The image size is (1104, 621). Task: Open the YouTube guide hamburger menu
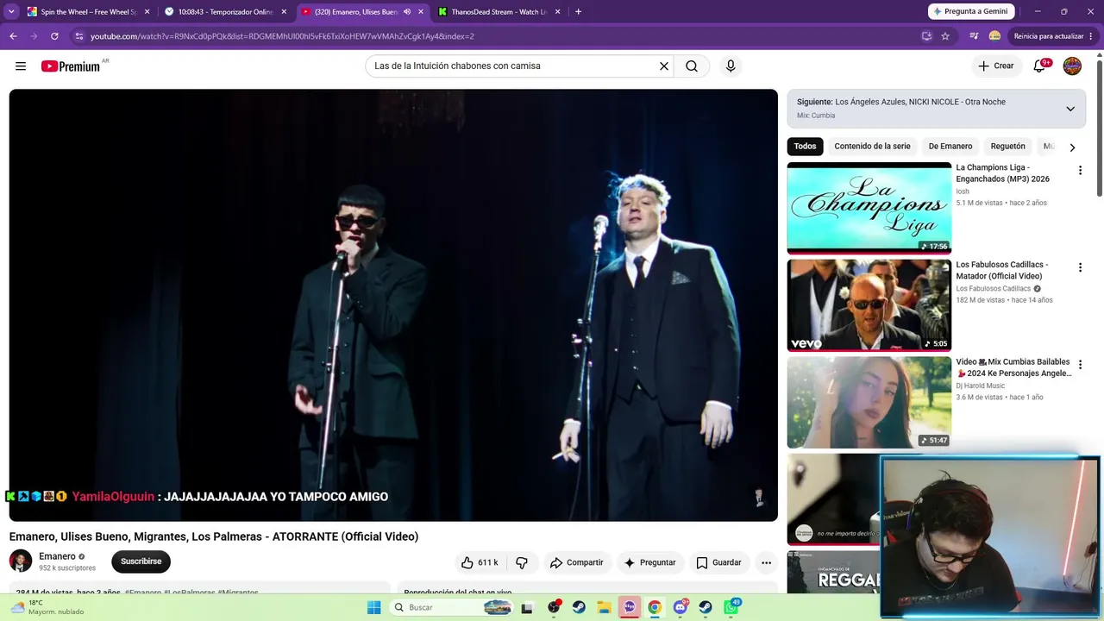pyautogui.click(x=21, y=66)
